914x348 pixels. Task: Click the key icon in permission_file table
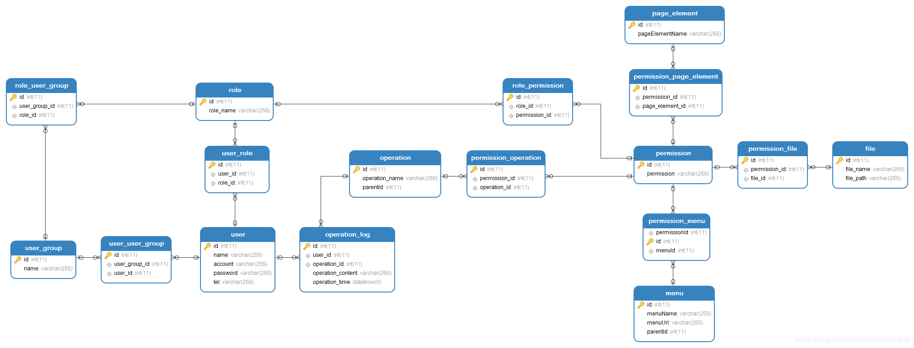(745, 160)
